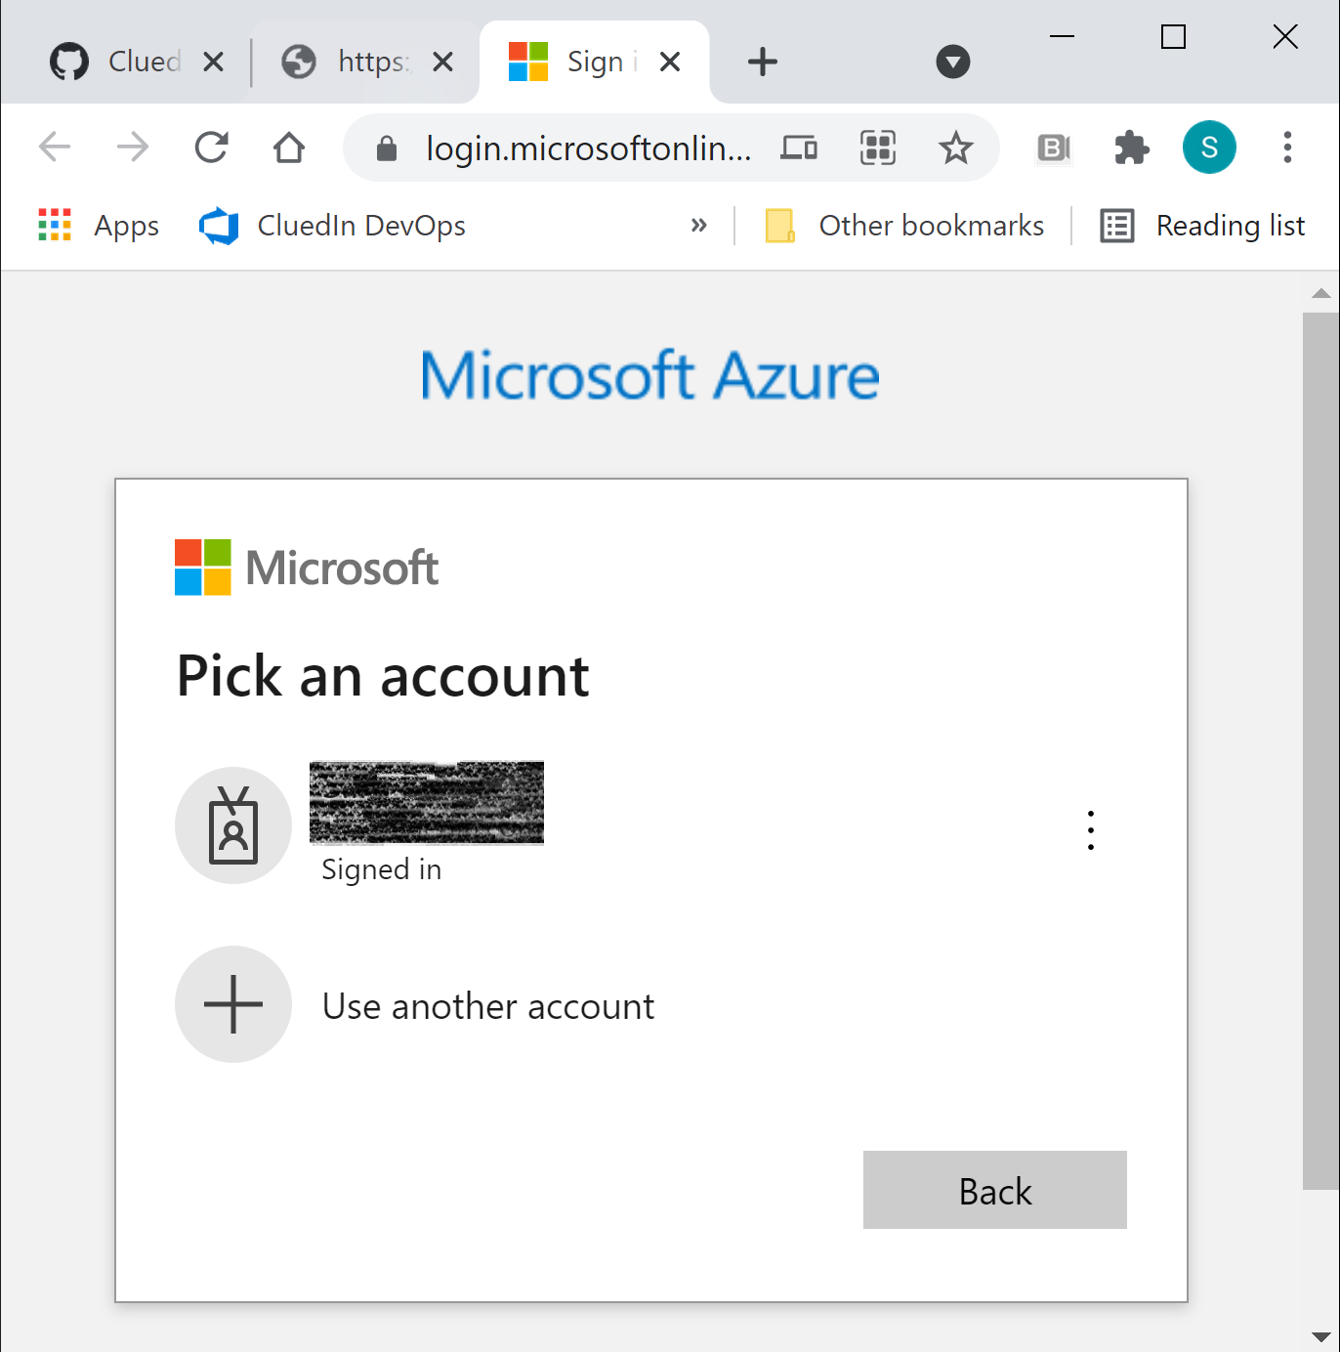Switch to the https globe tab
Screen dimensions: 1340x1352
[365, 62]
